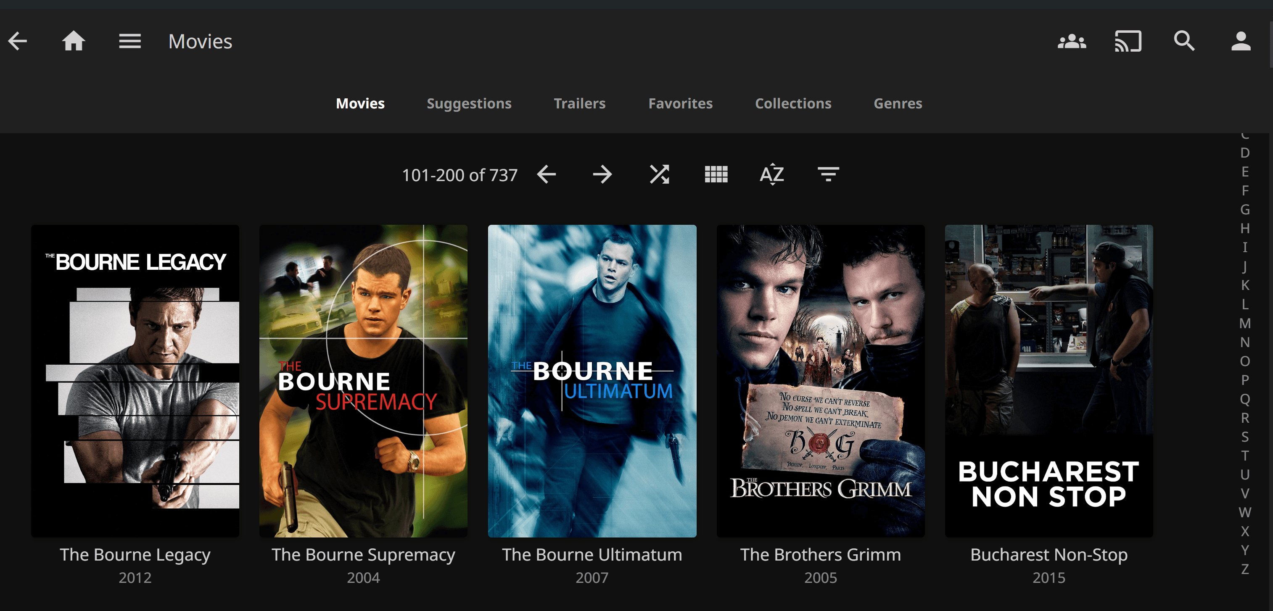
Task: Jump to letter X in alphabet picker
Action: click(1245, 531)
